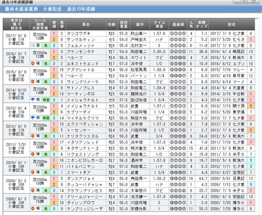This screenshot has width=262, height=215.
Task: Click the 人気 column header
Action: click(x=191, y=25)
